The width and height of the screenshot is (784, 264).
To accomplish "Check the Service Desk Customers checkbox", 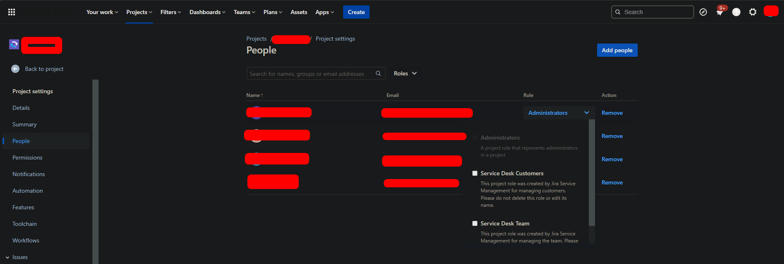I will pyautogui.click(x=475, y=173).
